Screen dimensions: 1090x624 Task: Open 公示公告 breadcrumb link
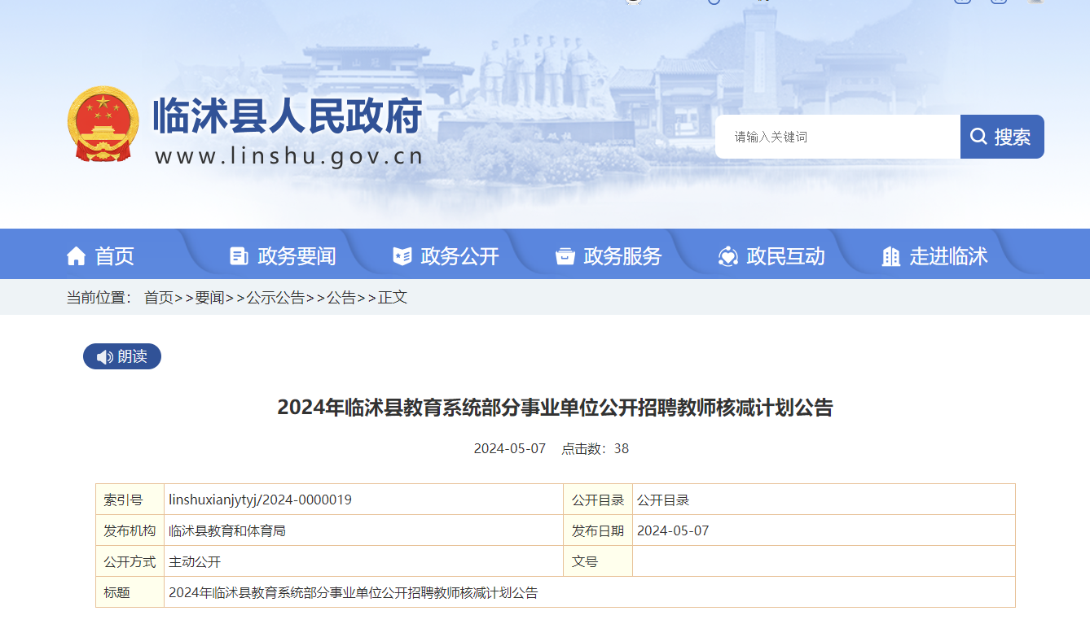coord(275,298)
